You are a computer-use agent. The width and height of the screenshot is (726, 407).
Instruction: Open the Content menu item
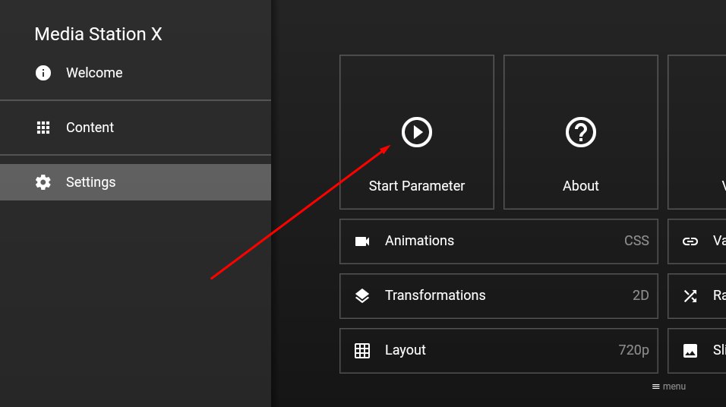135,128
